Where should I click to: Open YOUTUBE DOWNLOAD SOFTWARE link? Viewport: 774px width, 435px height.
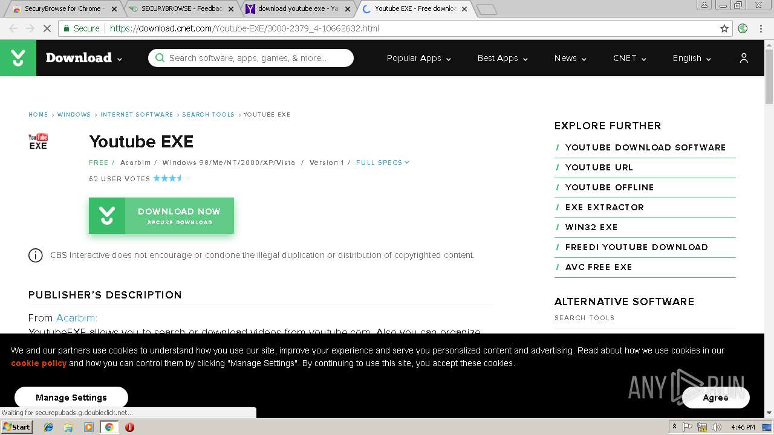pos(645,147)
